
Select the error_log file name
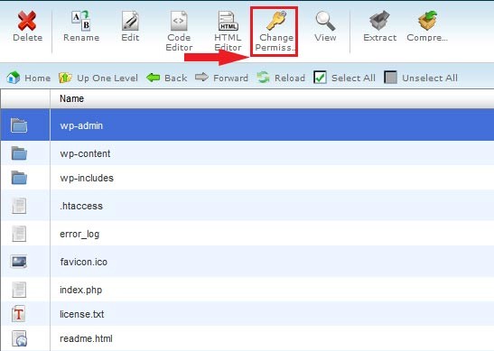pos(79,235)
